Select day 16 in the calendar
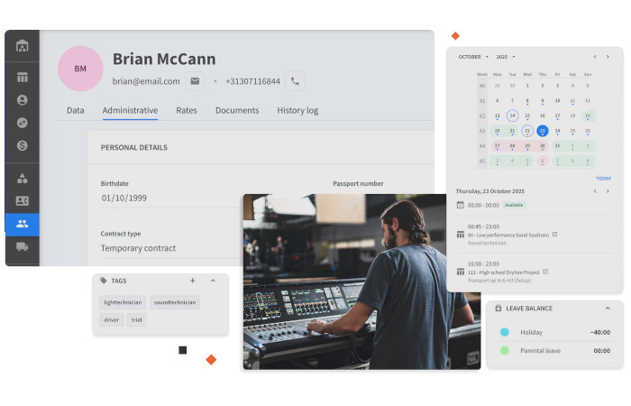This screenshot has width=631, height=406. (542, 115)
